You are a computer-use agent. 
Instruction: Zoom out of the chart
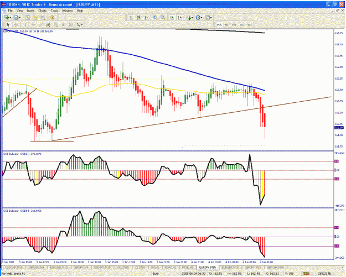(163, 18)
